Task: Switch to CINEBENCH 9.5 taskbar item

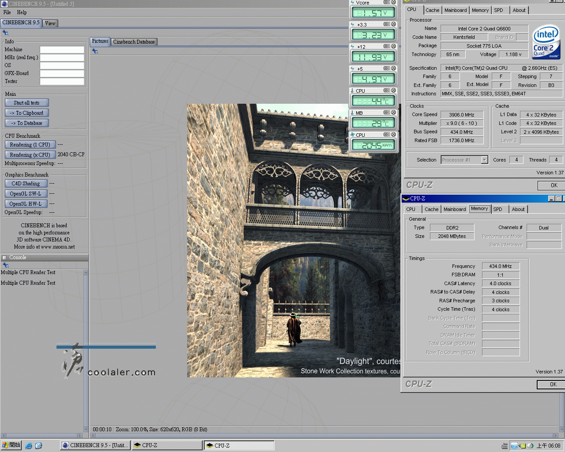Action: (95, 445)
